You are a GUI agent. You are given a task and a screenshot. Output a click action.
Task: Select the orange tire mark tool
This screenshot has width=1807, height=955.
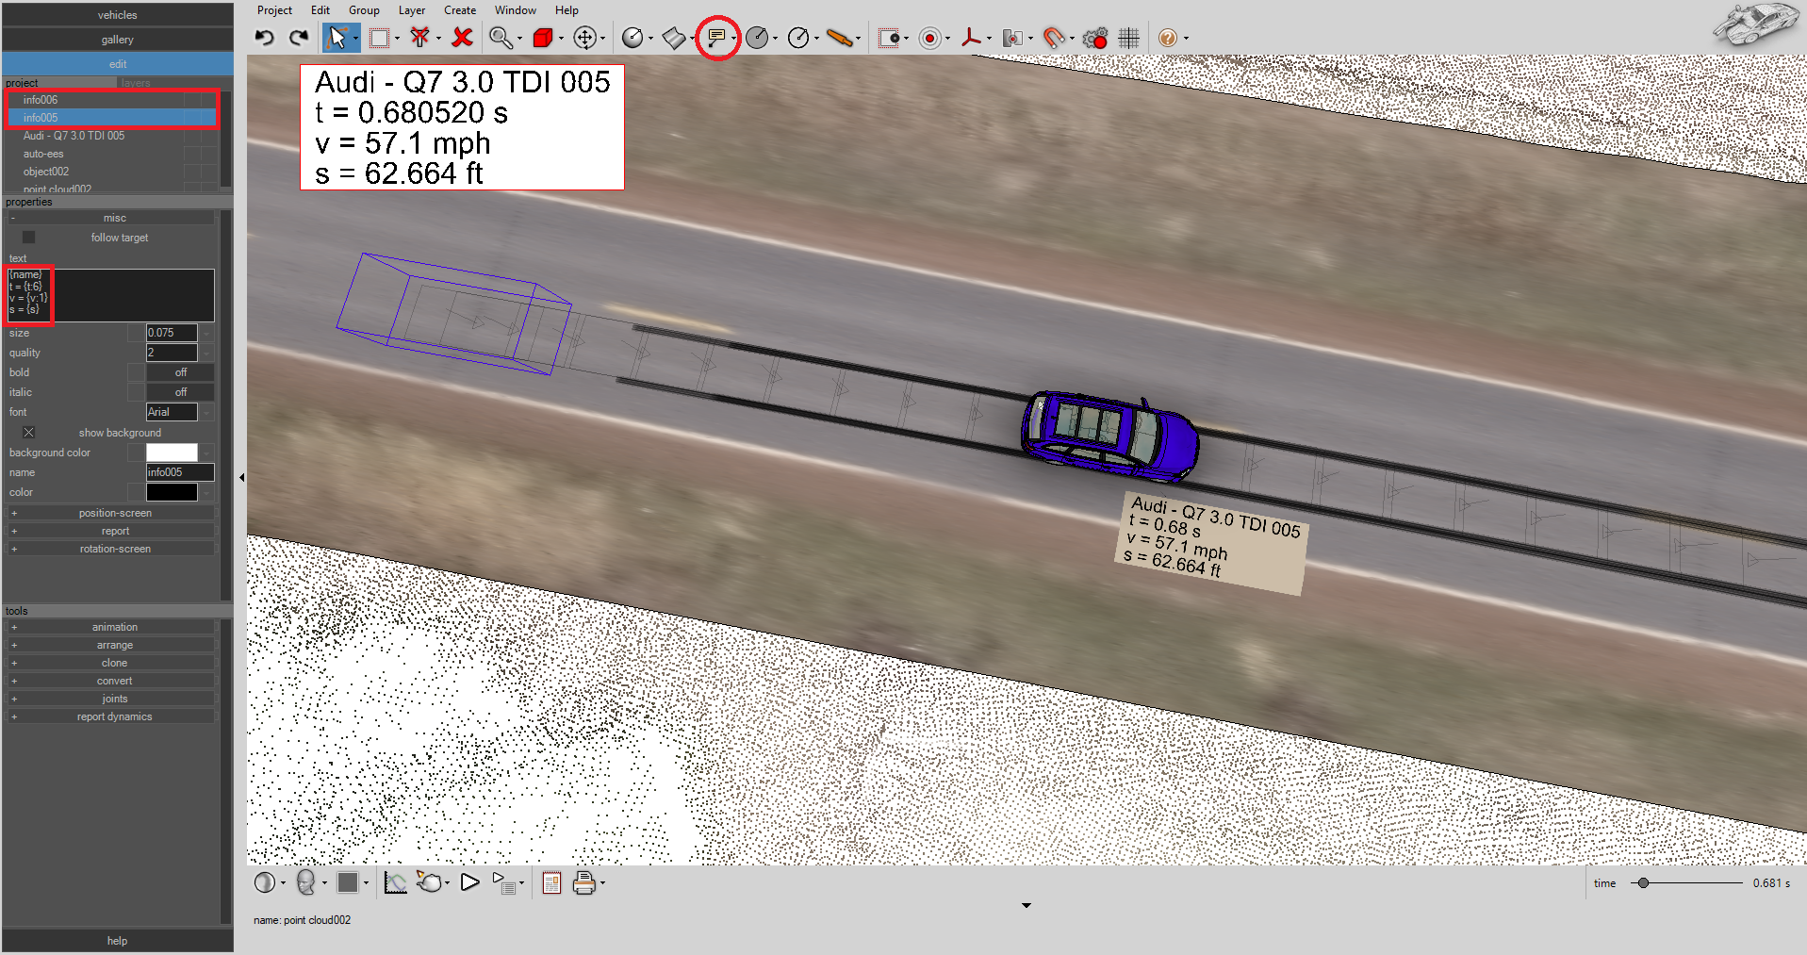point(840,38)
